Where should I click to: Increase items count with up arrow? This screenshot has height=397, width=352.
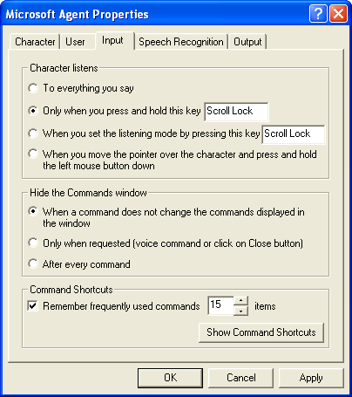coord(240,301)
